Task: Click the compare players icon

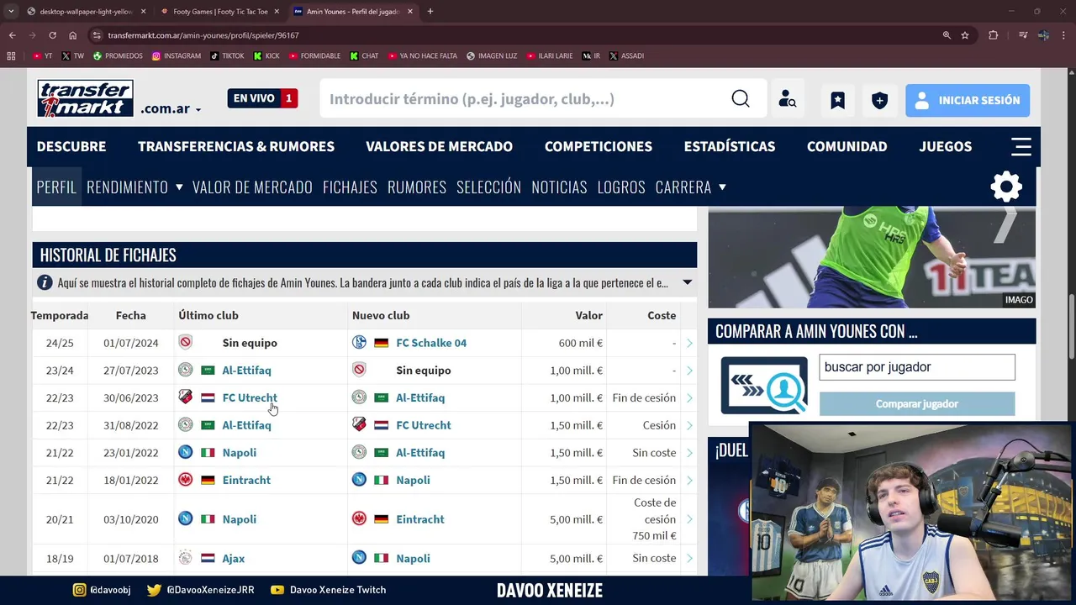Action: point(764,386)
